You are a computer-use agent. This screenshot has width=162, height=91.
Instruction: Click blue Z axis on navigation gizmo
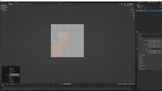click(132, 10)
